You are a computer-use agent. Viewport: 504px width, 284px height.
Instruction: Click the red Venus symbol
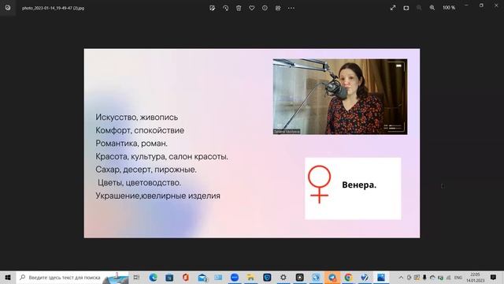[319, 185]
